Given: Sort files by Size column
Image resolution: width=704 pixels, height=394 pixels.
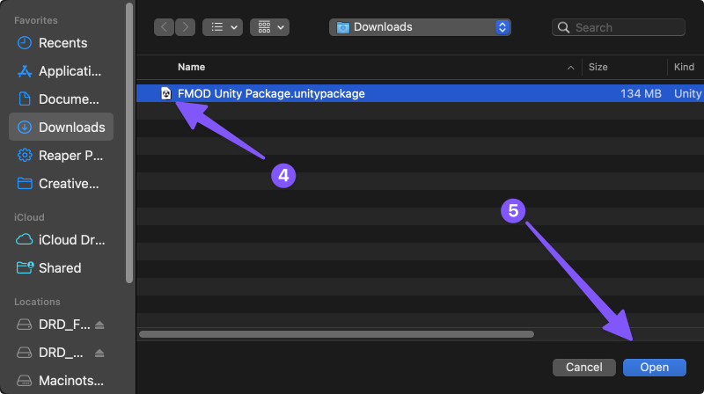Looking at the screenshot, I should (x=598, y=67).
